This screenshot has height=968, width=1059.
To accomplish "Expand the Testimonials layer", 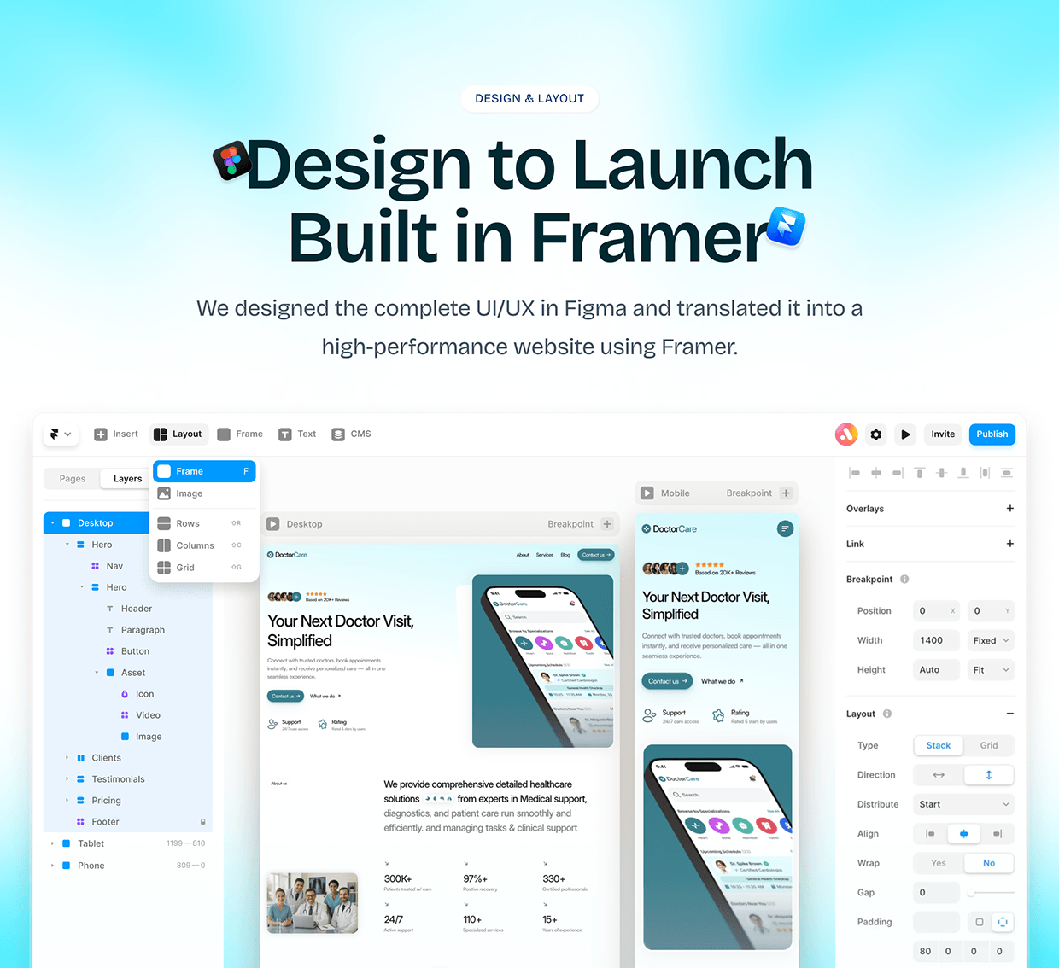I will 67,779.
